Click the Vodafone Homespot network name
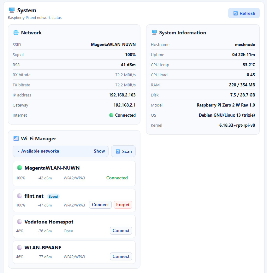This screenshot has width=267, height=273. [x=49, y=222]
